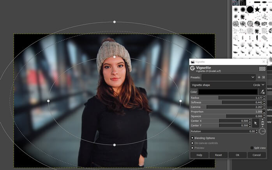Screen dimensions: 272x170
Task: Toggle the Center X/Y chain link icon
Action: point(263,123)
